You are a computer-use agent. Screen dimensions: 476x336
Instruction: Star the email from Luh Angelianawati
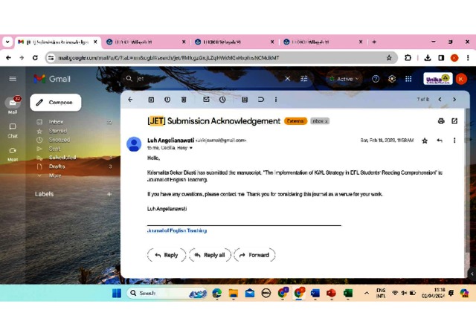coord(425,140)
